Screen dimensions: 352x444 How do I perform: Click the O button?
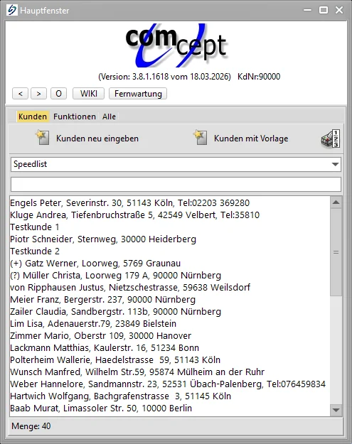click(58, 94)
